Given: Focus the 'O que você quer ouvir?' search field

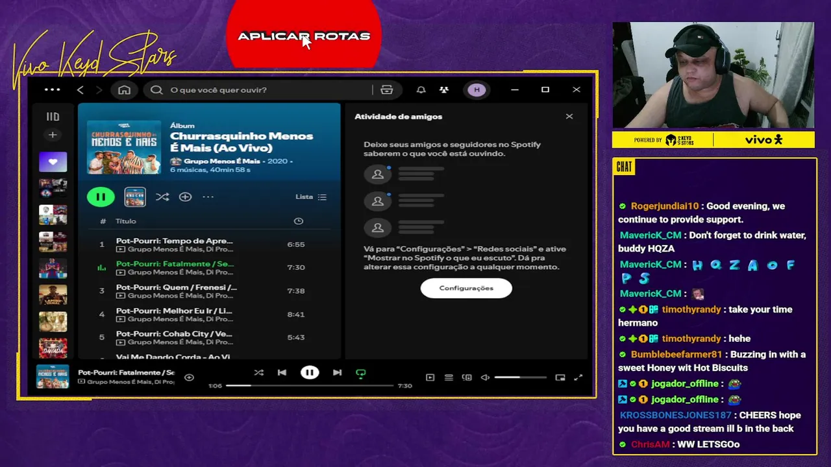Looking at the screenshot, I should (x=273, y=90).
